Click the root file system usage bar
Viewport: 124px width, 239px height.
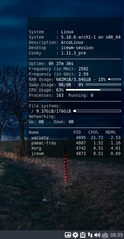point(97,111)
